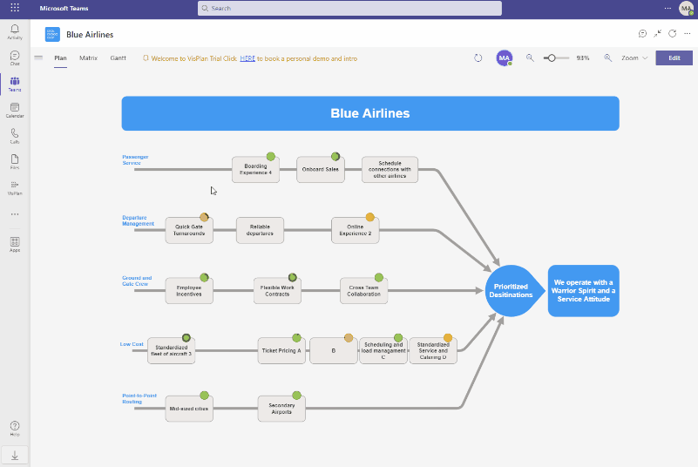Open the Zoom dropdown

click(x=634, y=58)
